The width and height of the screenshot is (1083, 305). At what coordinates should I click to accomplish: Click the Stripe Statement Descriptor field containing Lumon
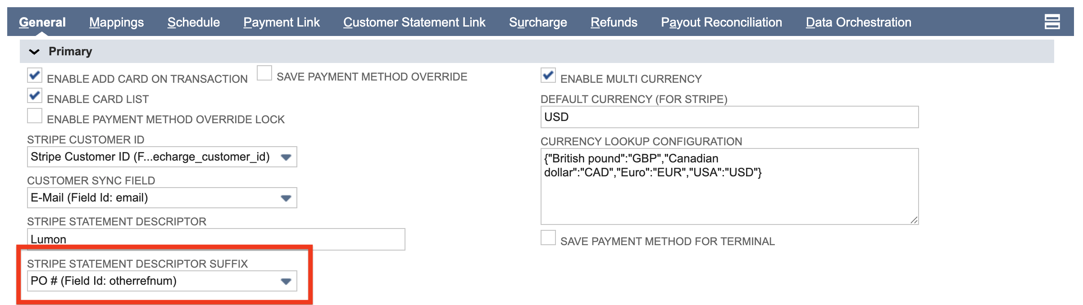[216, 238]
